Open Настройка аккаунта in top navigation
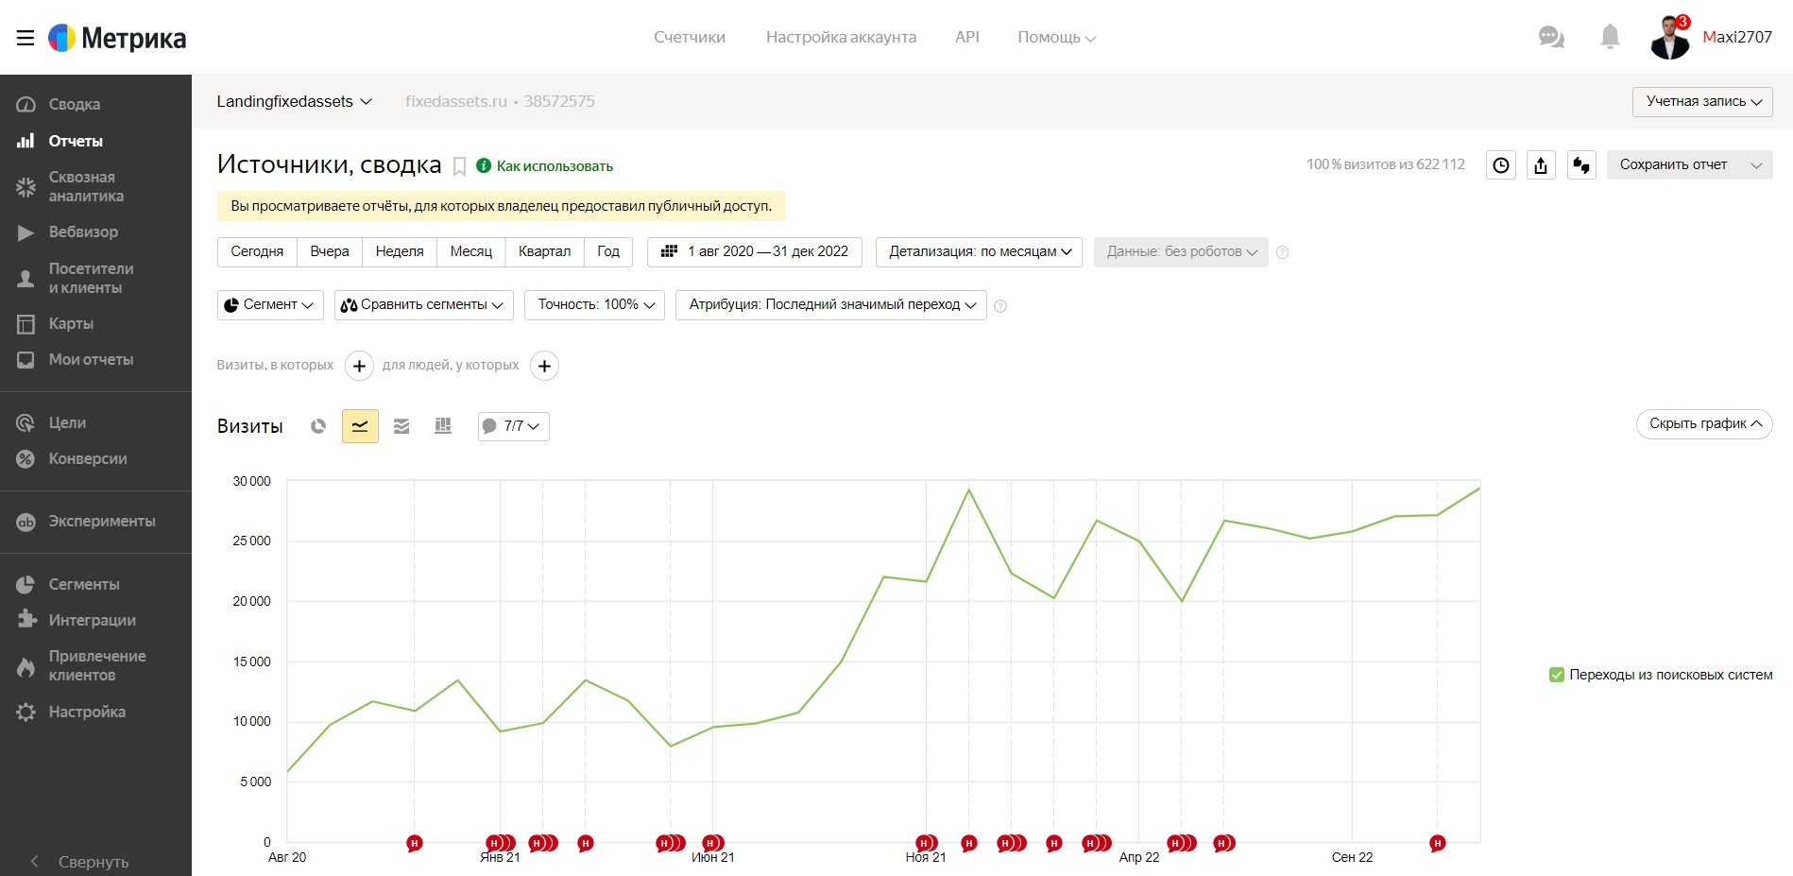 pos(841,37)
